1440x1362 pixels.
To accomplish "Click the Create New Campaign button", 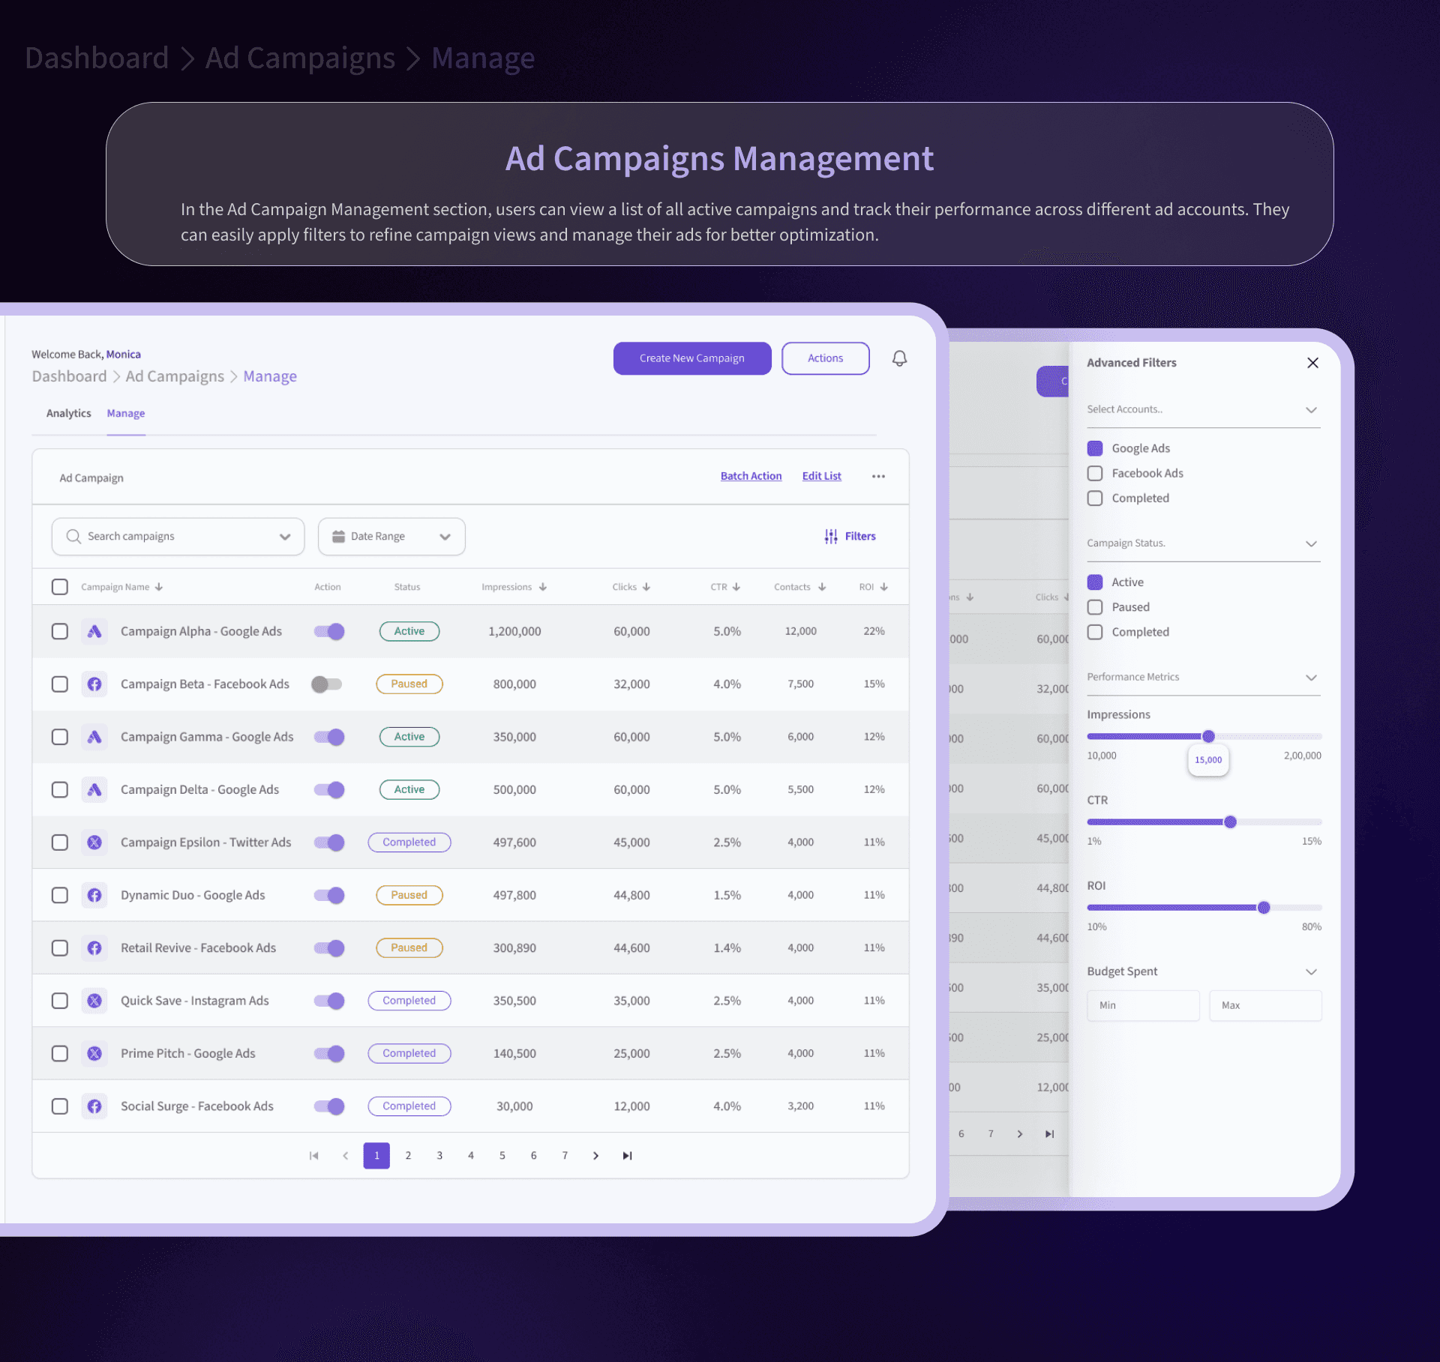I will coord(691,358).
